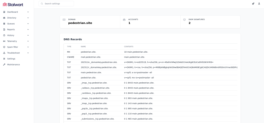Click the Maintenance wrench icon
264x123 pixels.
pos(4,65)
